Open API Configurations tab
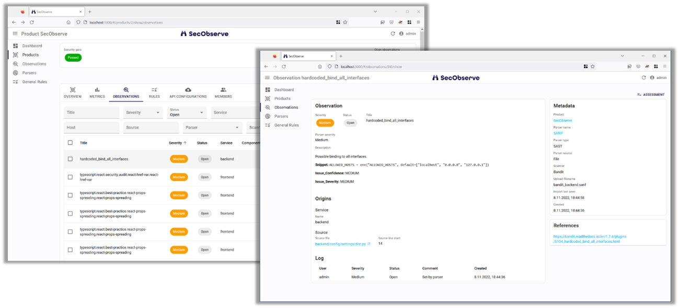 pyautogui.click(x=188, y=93)
